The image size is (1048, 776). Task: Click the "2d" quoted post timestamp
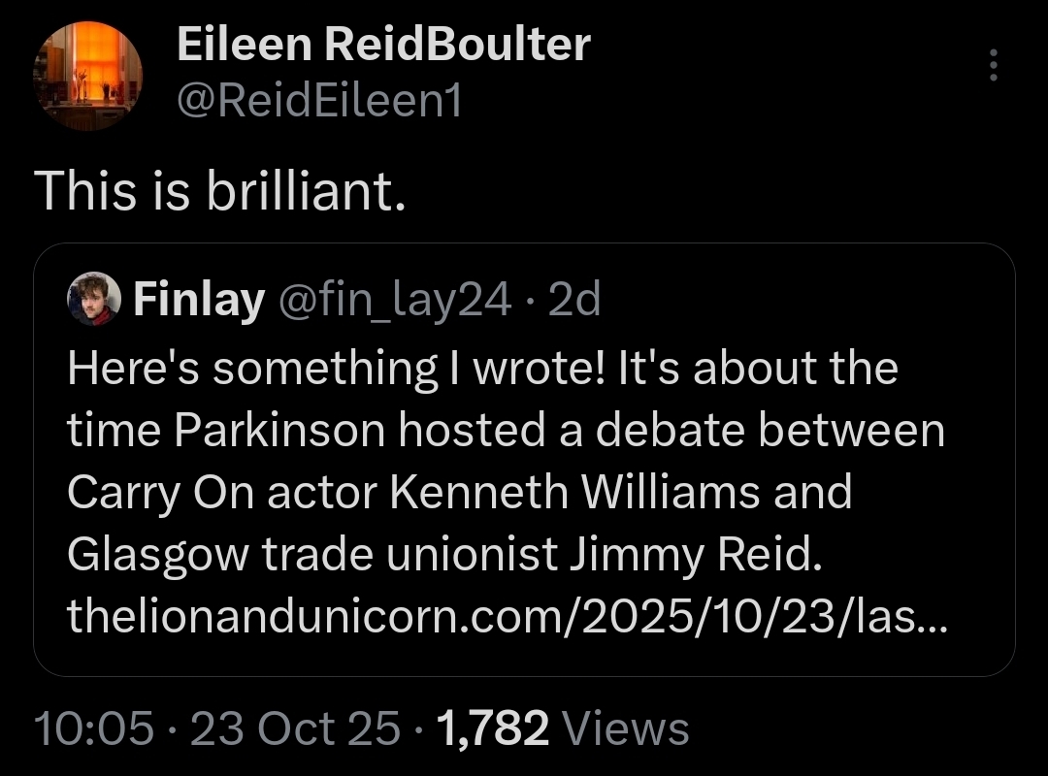tap(574, 301)
